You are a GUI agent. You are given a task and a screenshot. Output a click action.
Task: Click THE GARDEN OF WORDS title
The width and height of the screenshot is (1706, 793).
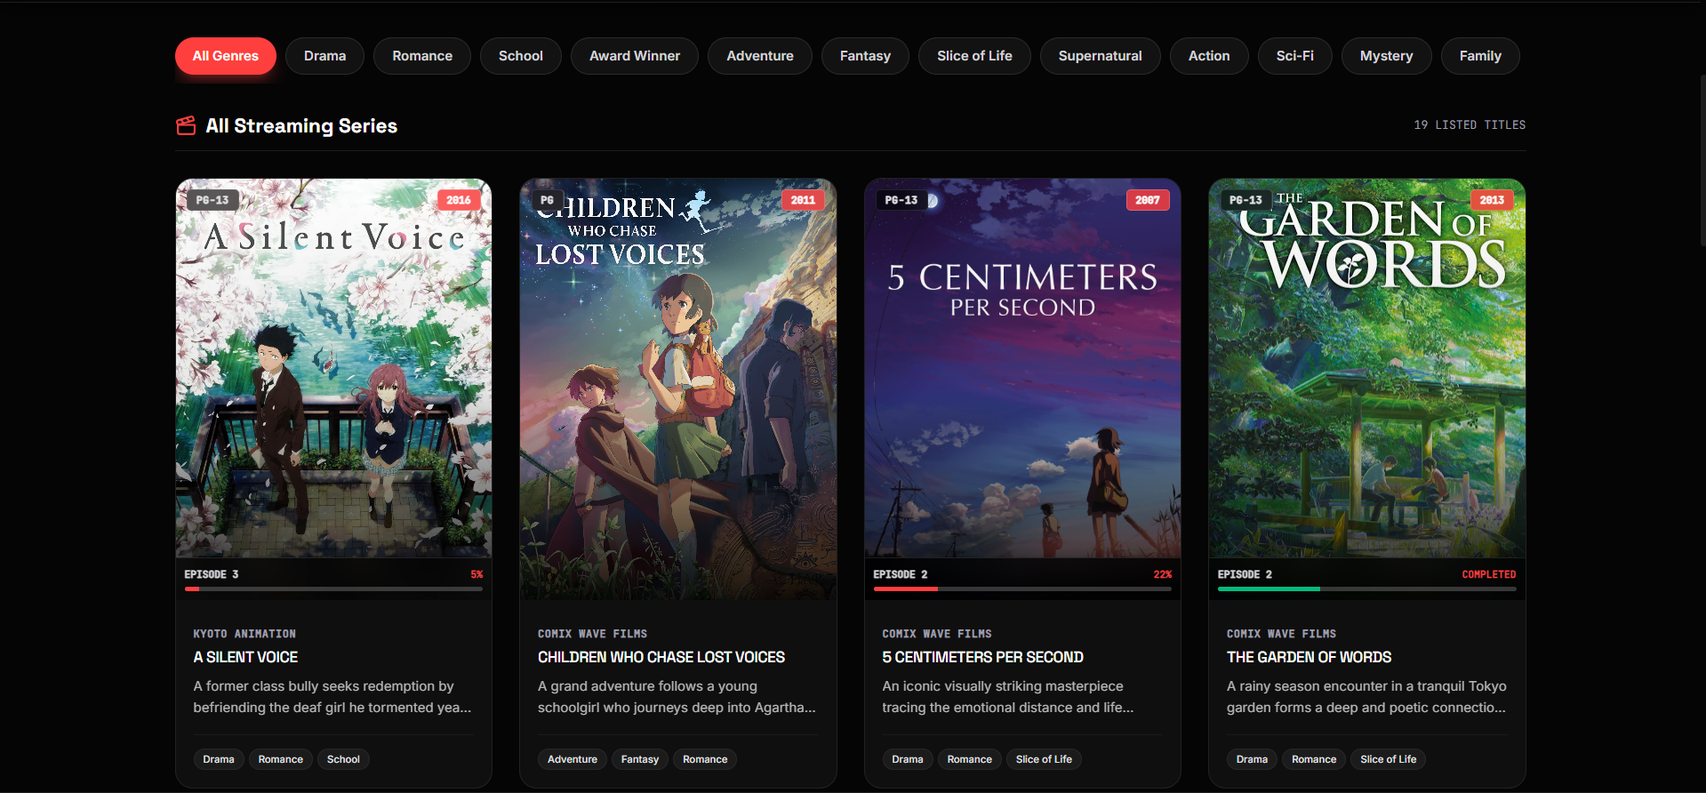[x=1309, y=657]
